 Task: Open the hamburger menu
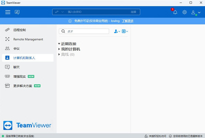point(8,12)
